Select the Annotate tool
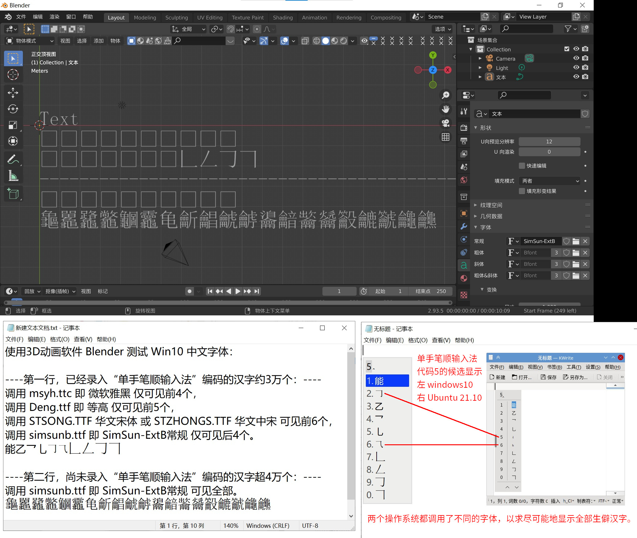 point(13,160)
